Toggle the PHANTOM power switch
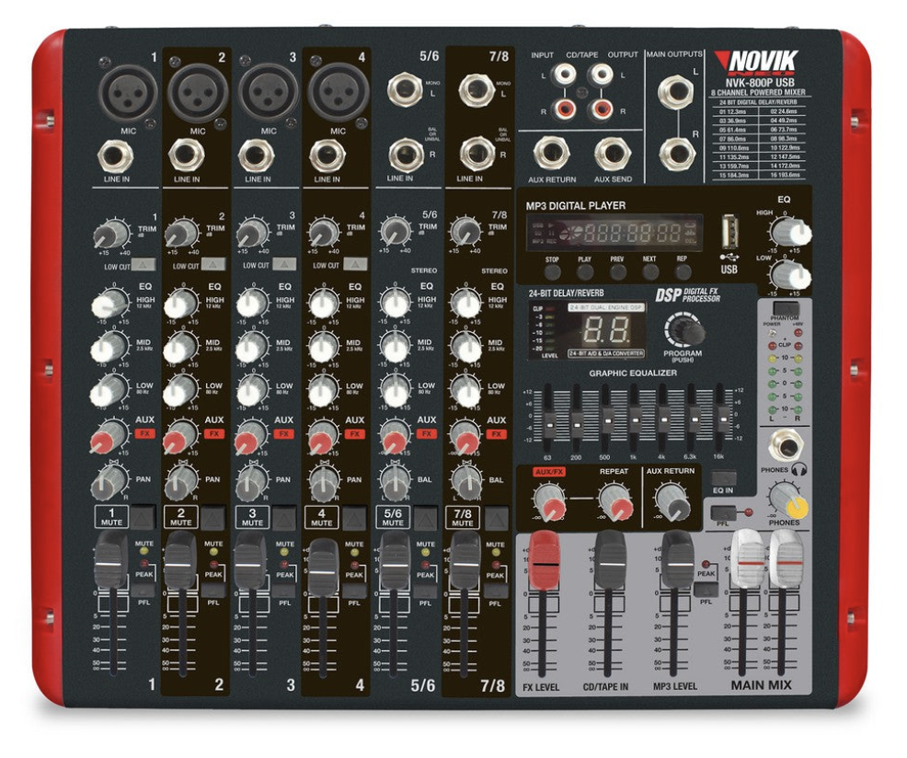907x758 pixels. 785,307
